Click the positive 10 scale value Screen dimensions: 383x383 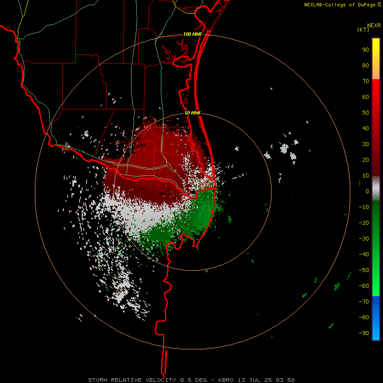[x=366, y=176]
